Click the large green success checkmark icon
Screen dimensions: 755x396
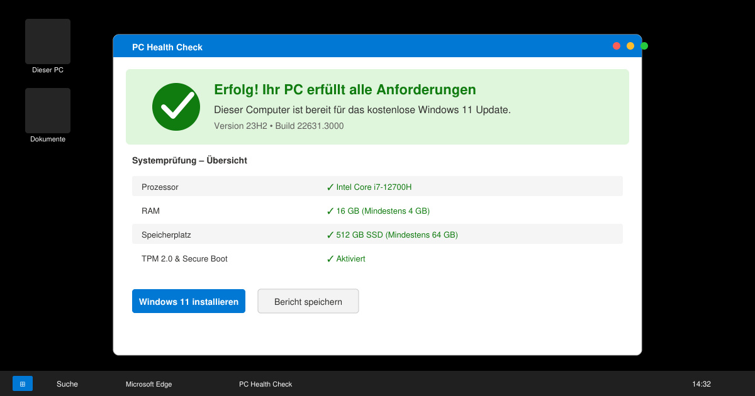[176, 107]
